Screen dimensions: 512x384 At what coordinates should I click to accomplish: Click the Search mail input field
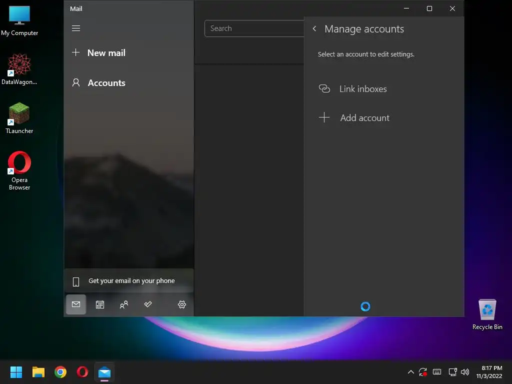(x=254, y=28)
